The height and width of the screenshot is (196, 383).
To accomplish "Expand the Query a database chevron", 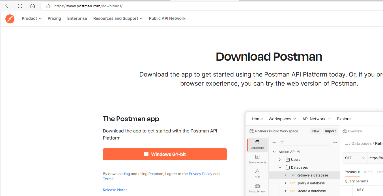I will click(285, 183).
